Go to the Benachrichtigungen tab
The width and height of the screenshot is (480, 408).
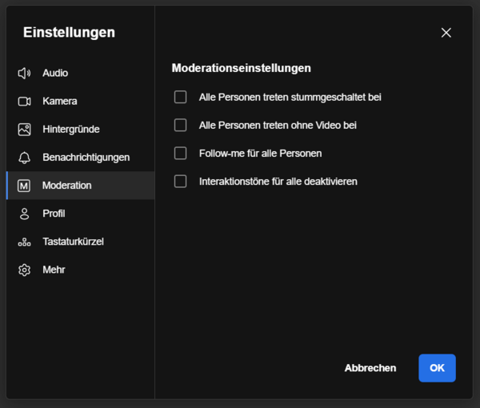pos(81,158)
